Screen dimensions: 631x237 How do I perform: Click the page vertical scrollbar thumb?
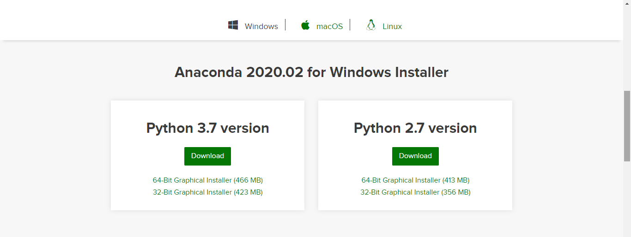point(627,126)
